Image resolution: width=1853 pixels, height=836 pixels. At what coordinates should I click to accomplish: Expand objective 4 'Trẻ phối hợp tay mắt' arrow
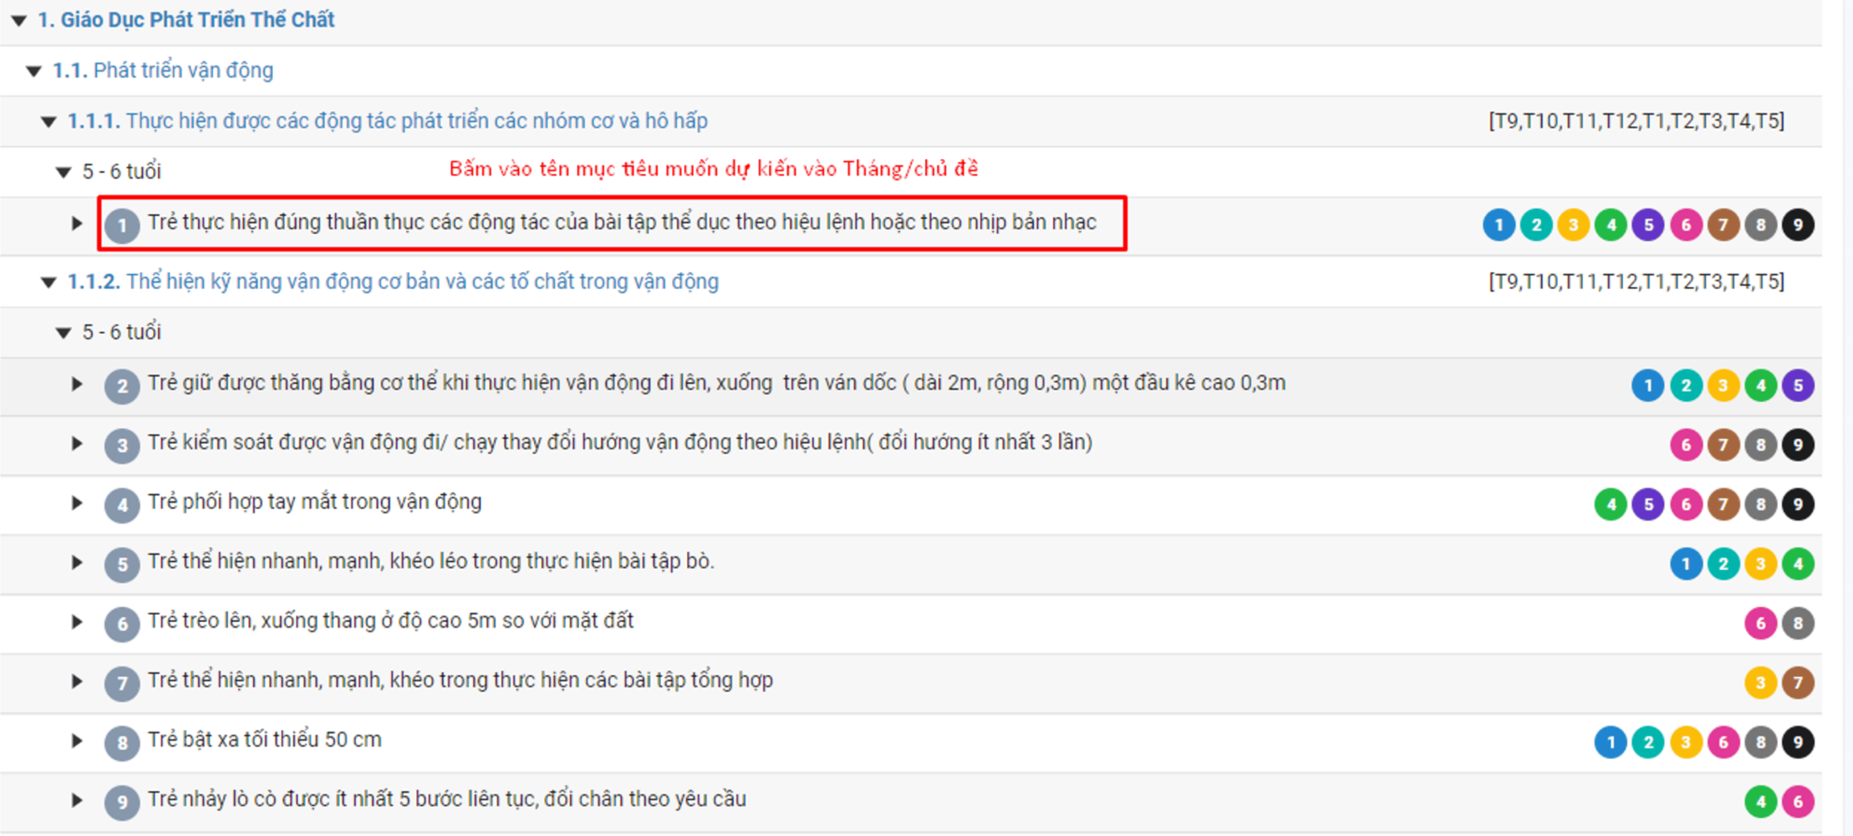point(77,503)
